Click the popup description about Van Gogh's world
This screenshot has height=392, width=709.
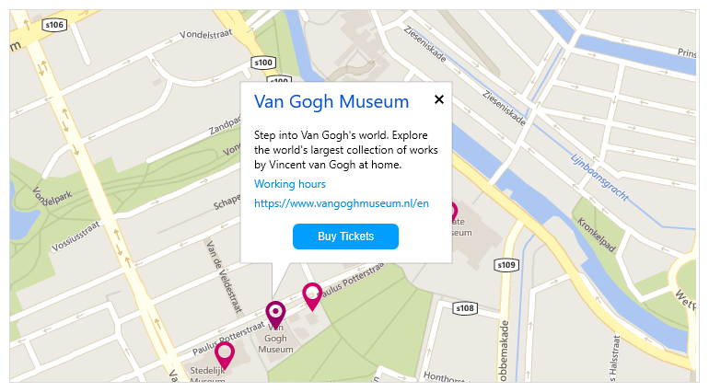346,150
